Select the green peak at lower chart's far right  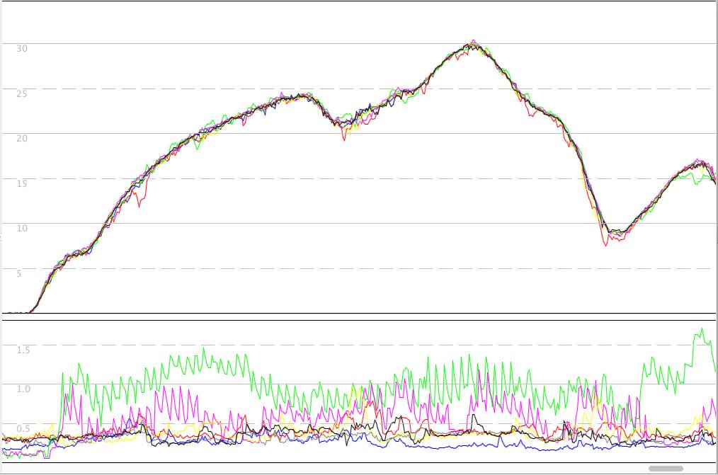pyautogui.click(x=701, y=329)
